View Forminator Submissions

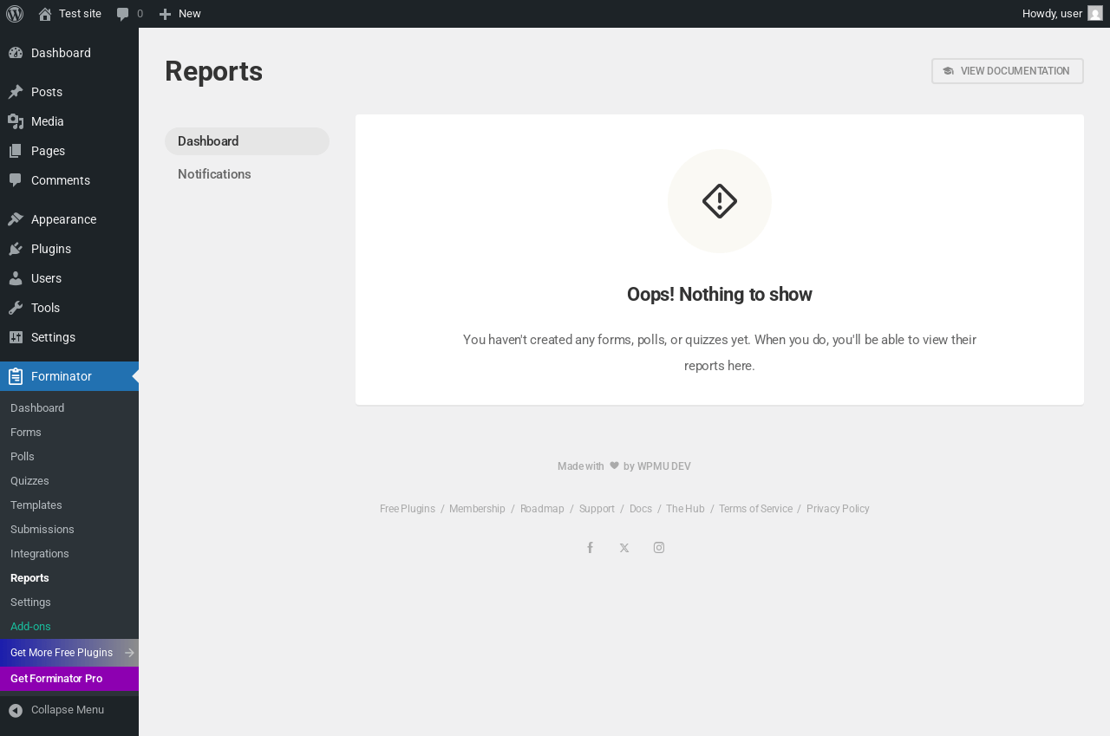69,530
